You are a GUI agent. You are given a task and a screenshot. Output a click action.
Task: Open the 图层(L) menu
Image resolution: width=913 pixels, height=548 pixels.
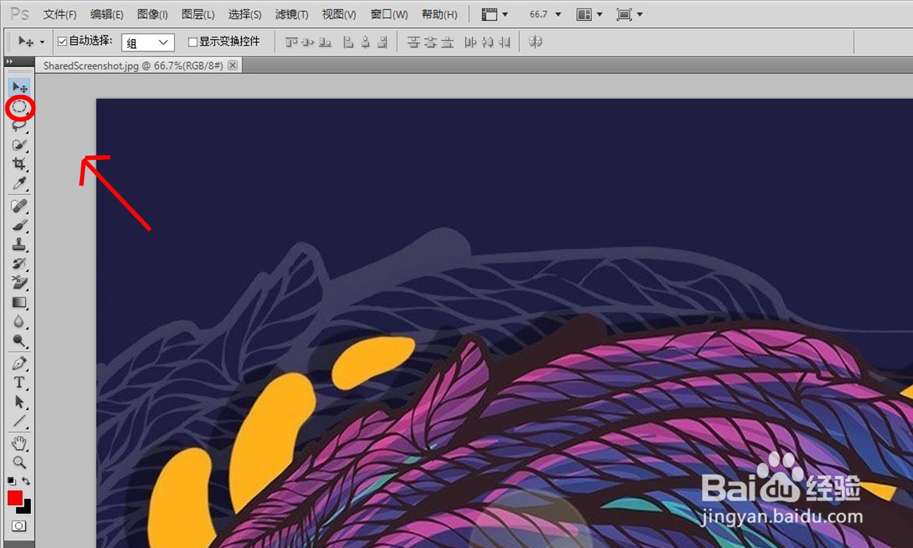coord(198,14)
